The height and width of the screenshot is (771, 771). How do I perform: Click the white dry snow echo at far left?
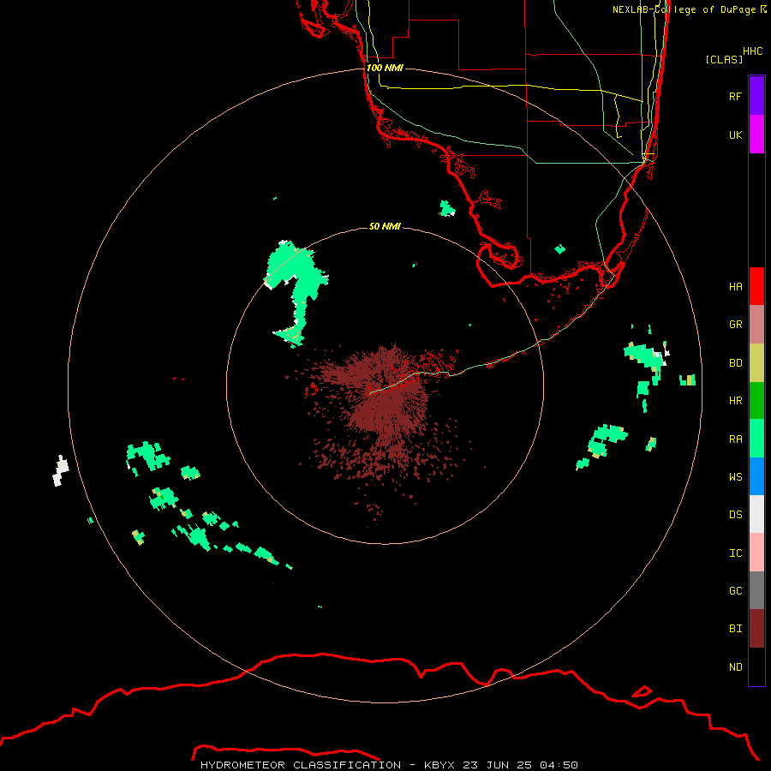[61, 471]
